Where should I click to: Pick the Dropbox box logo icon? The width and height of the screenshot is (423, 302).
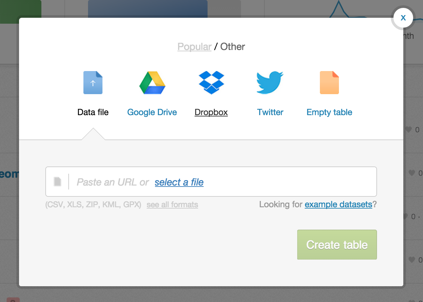click(211, 83)
